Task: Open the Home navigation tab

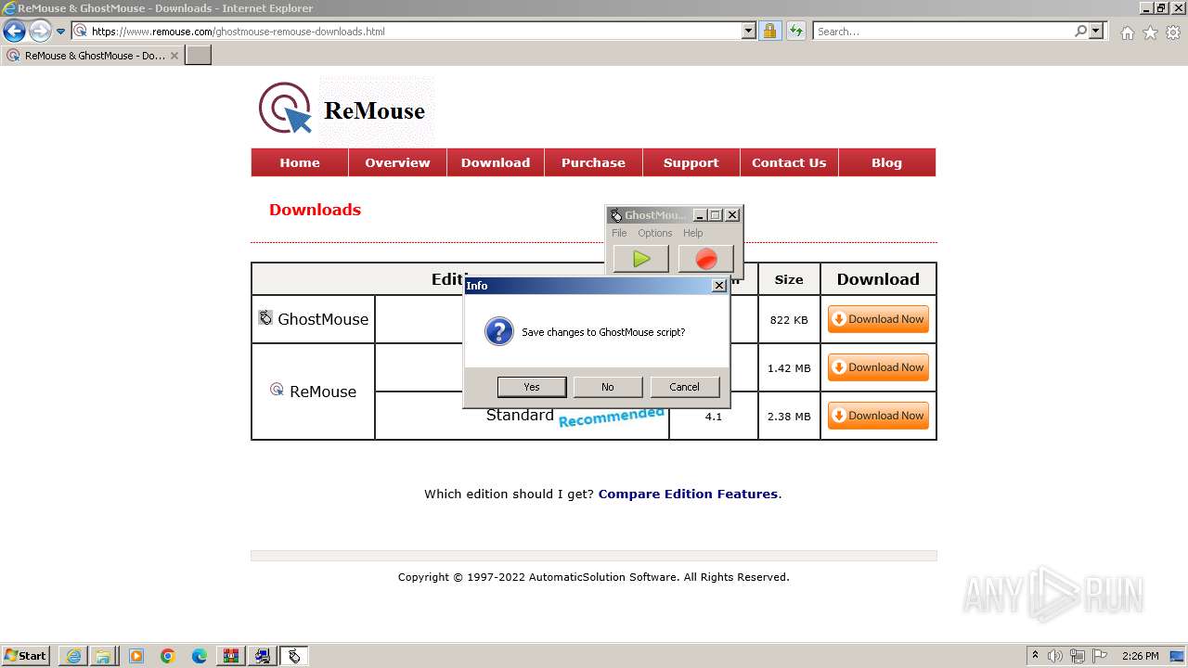Action: 300,162
